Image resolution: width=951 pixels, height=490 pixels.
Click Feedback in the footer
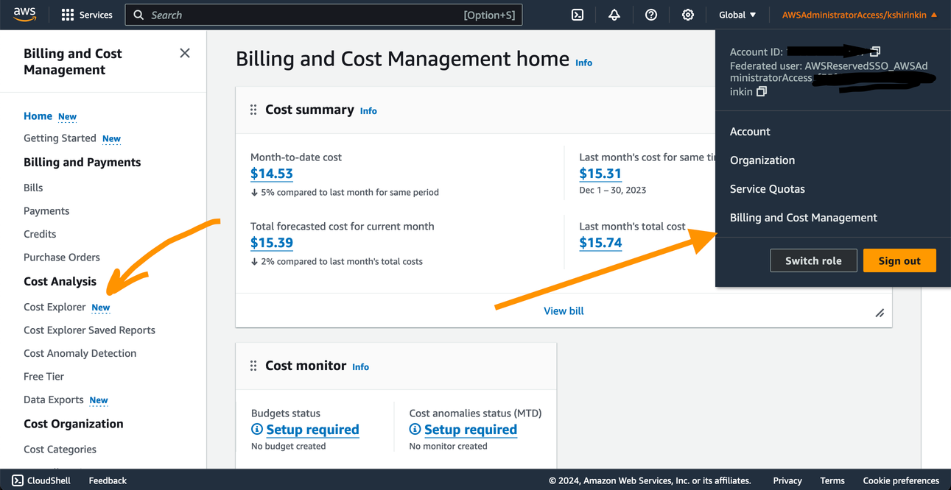[108, 480]
